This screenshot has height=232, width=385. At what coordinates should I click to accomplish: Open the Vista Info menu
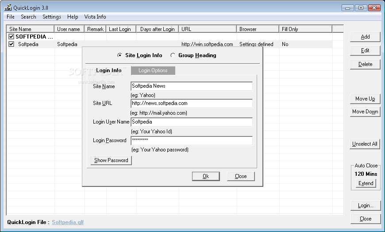pyautogui.click(x=95, y=17)
